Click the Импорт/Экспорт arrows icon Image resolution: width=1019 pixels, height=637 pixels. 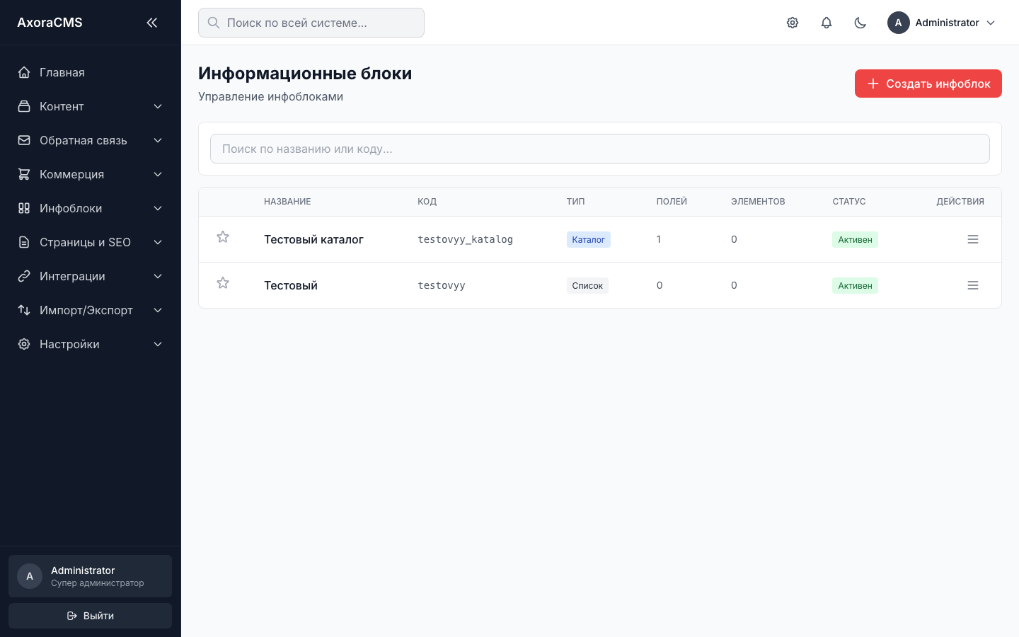24,310
